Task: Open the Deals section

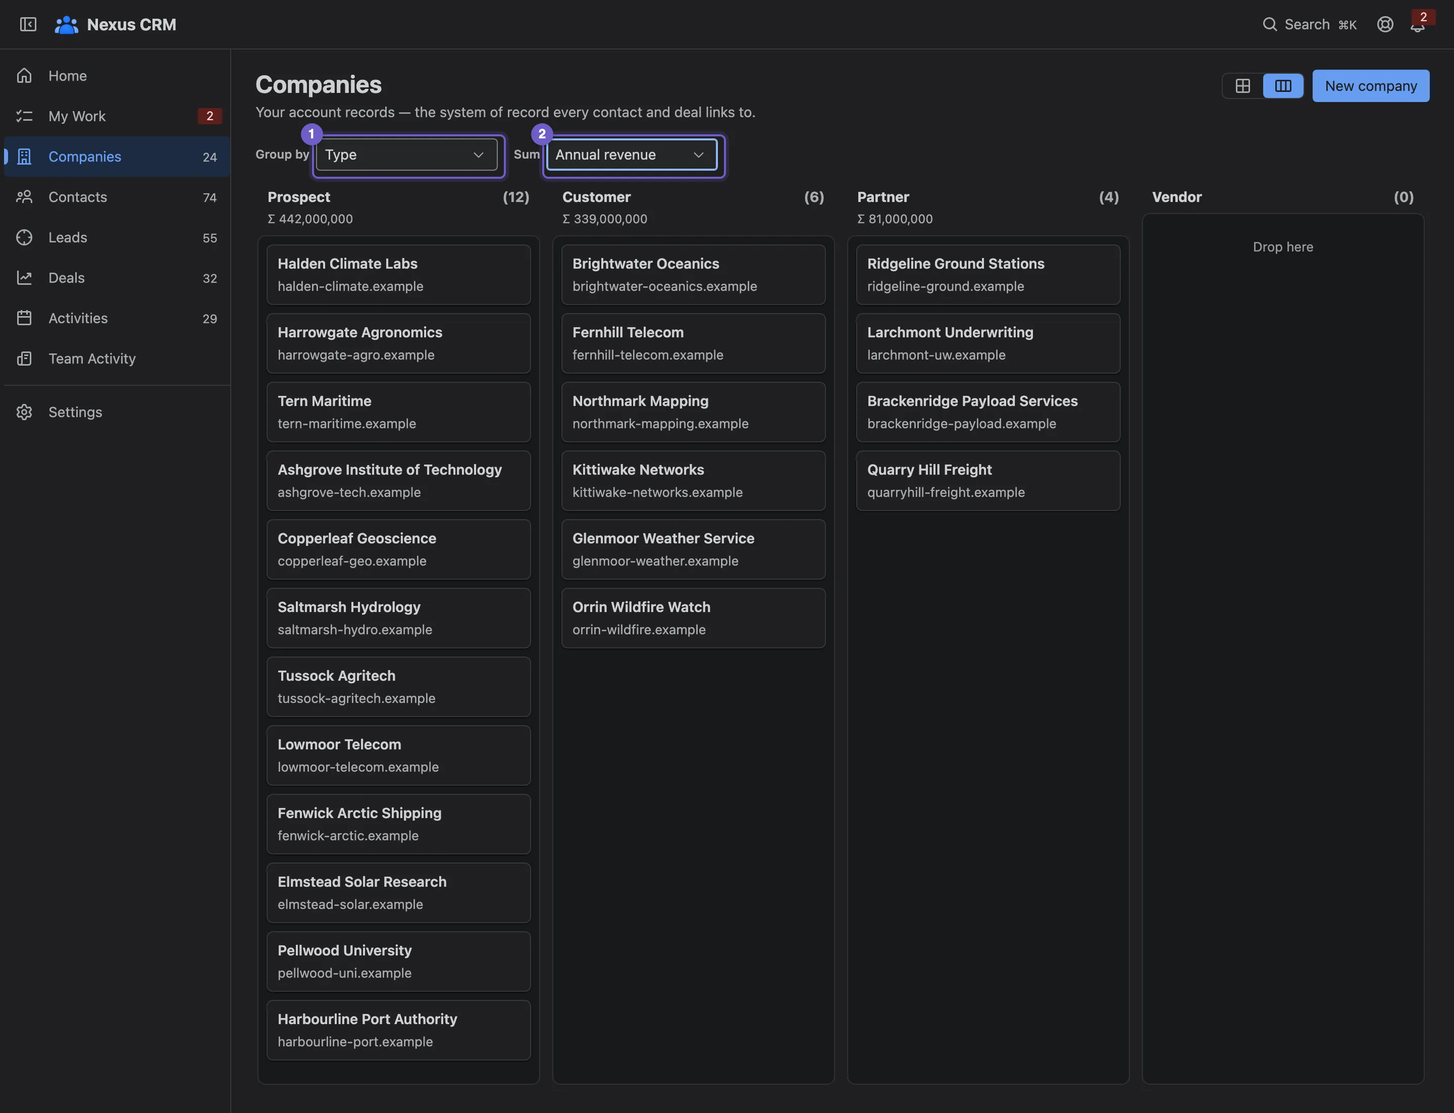Action: 117,278
